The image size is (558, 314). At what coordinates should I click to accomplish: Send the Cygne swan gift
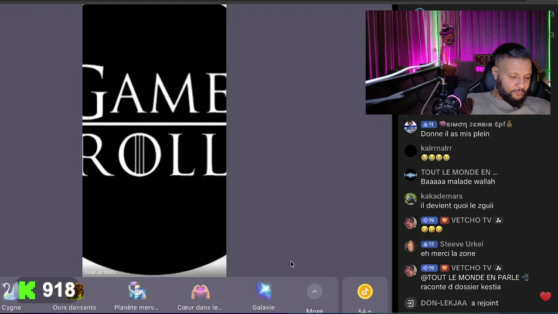(x=11, y=296)
